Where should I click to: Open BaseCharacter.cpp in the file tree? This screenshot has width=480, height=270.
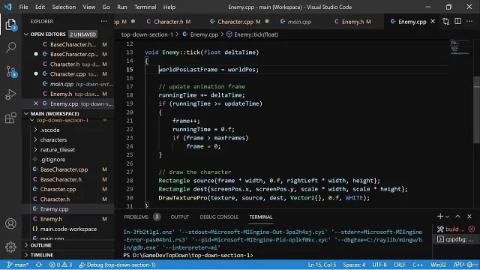click(64, 169)
